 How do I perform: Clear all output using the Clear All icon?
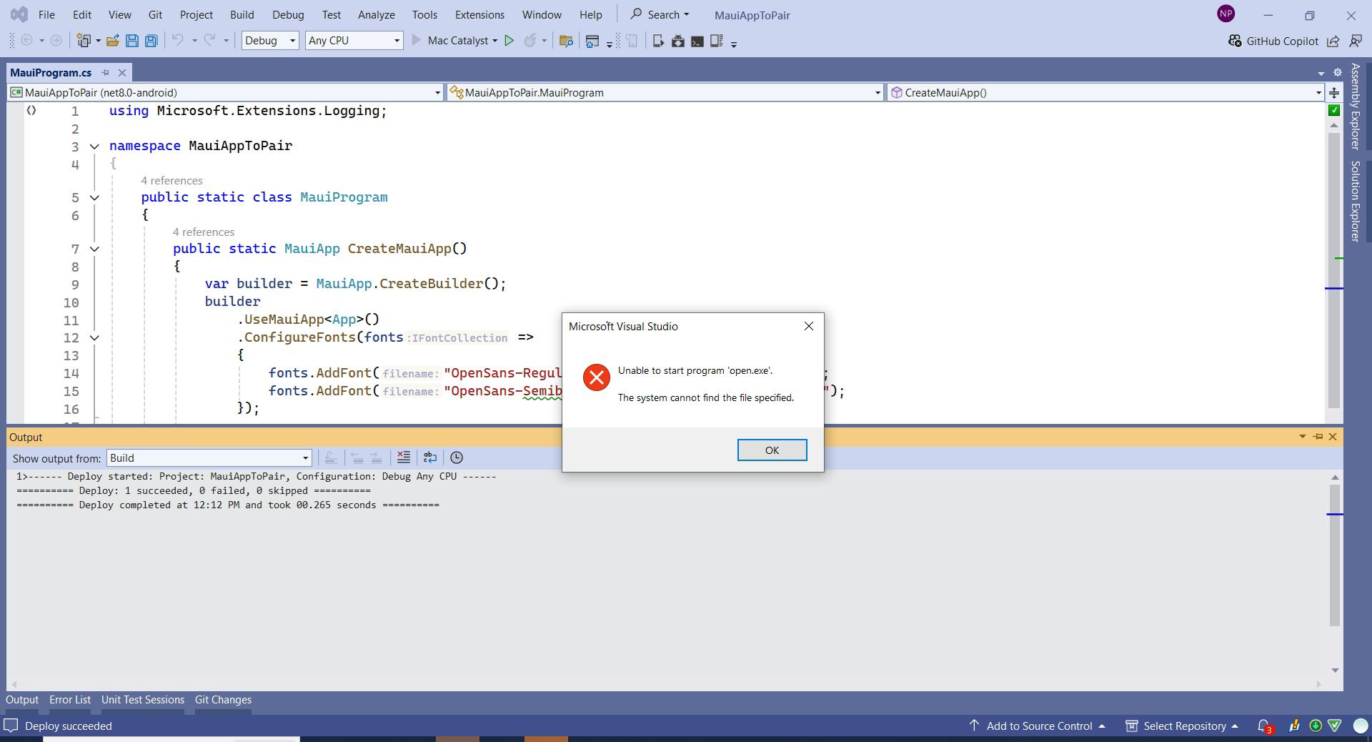pyautogui.click(x=404, y=457)
